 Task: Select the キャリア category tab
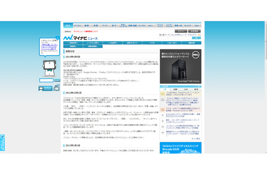click(188, 25)
